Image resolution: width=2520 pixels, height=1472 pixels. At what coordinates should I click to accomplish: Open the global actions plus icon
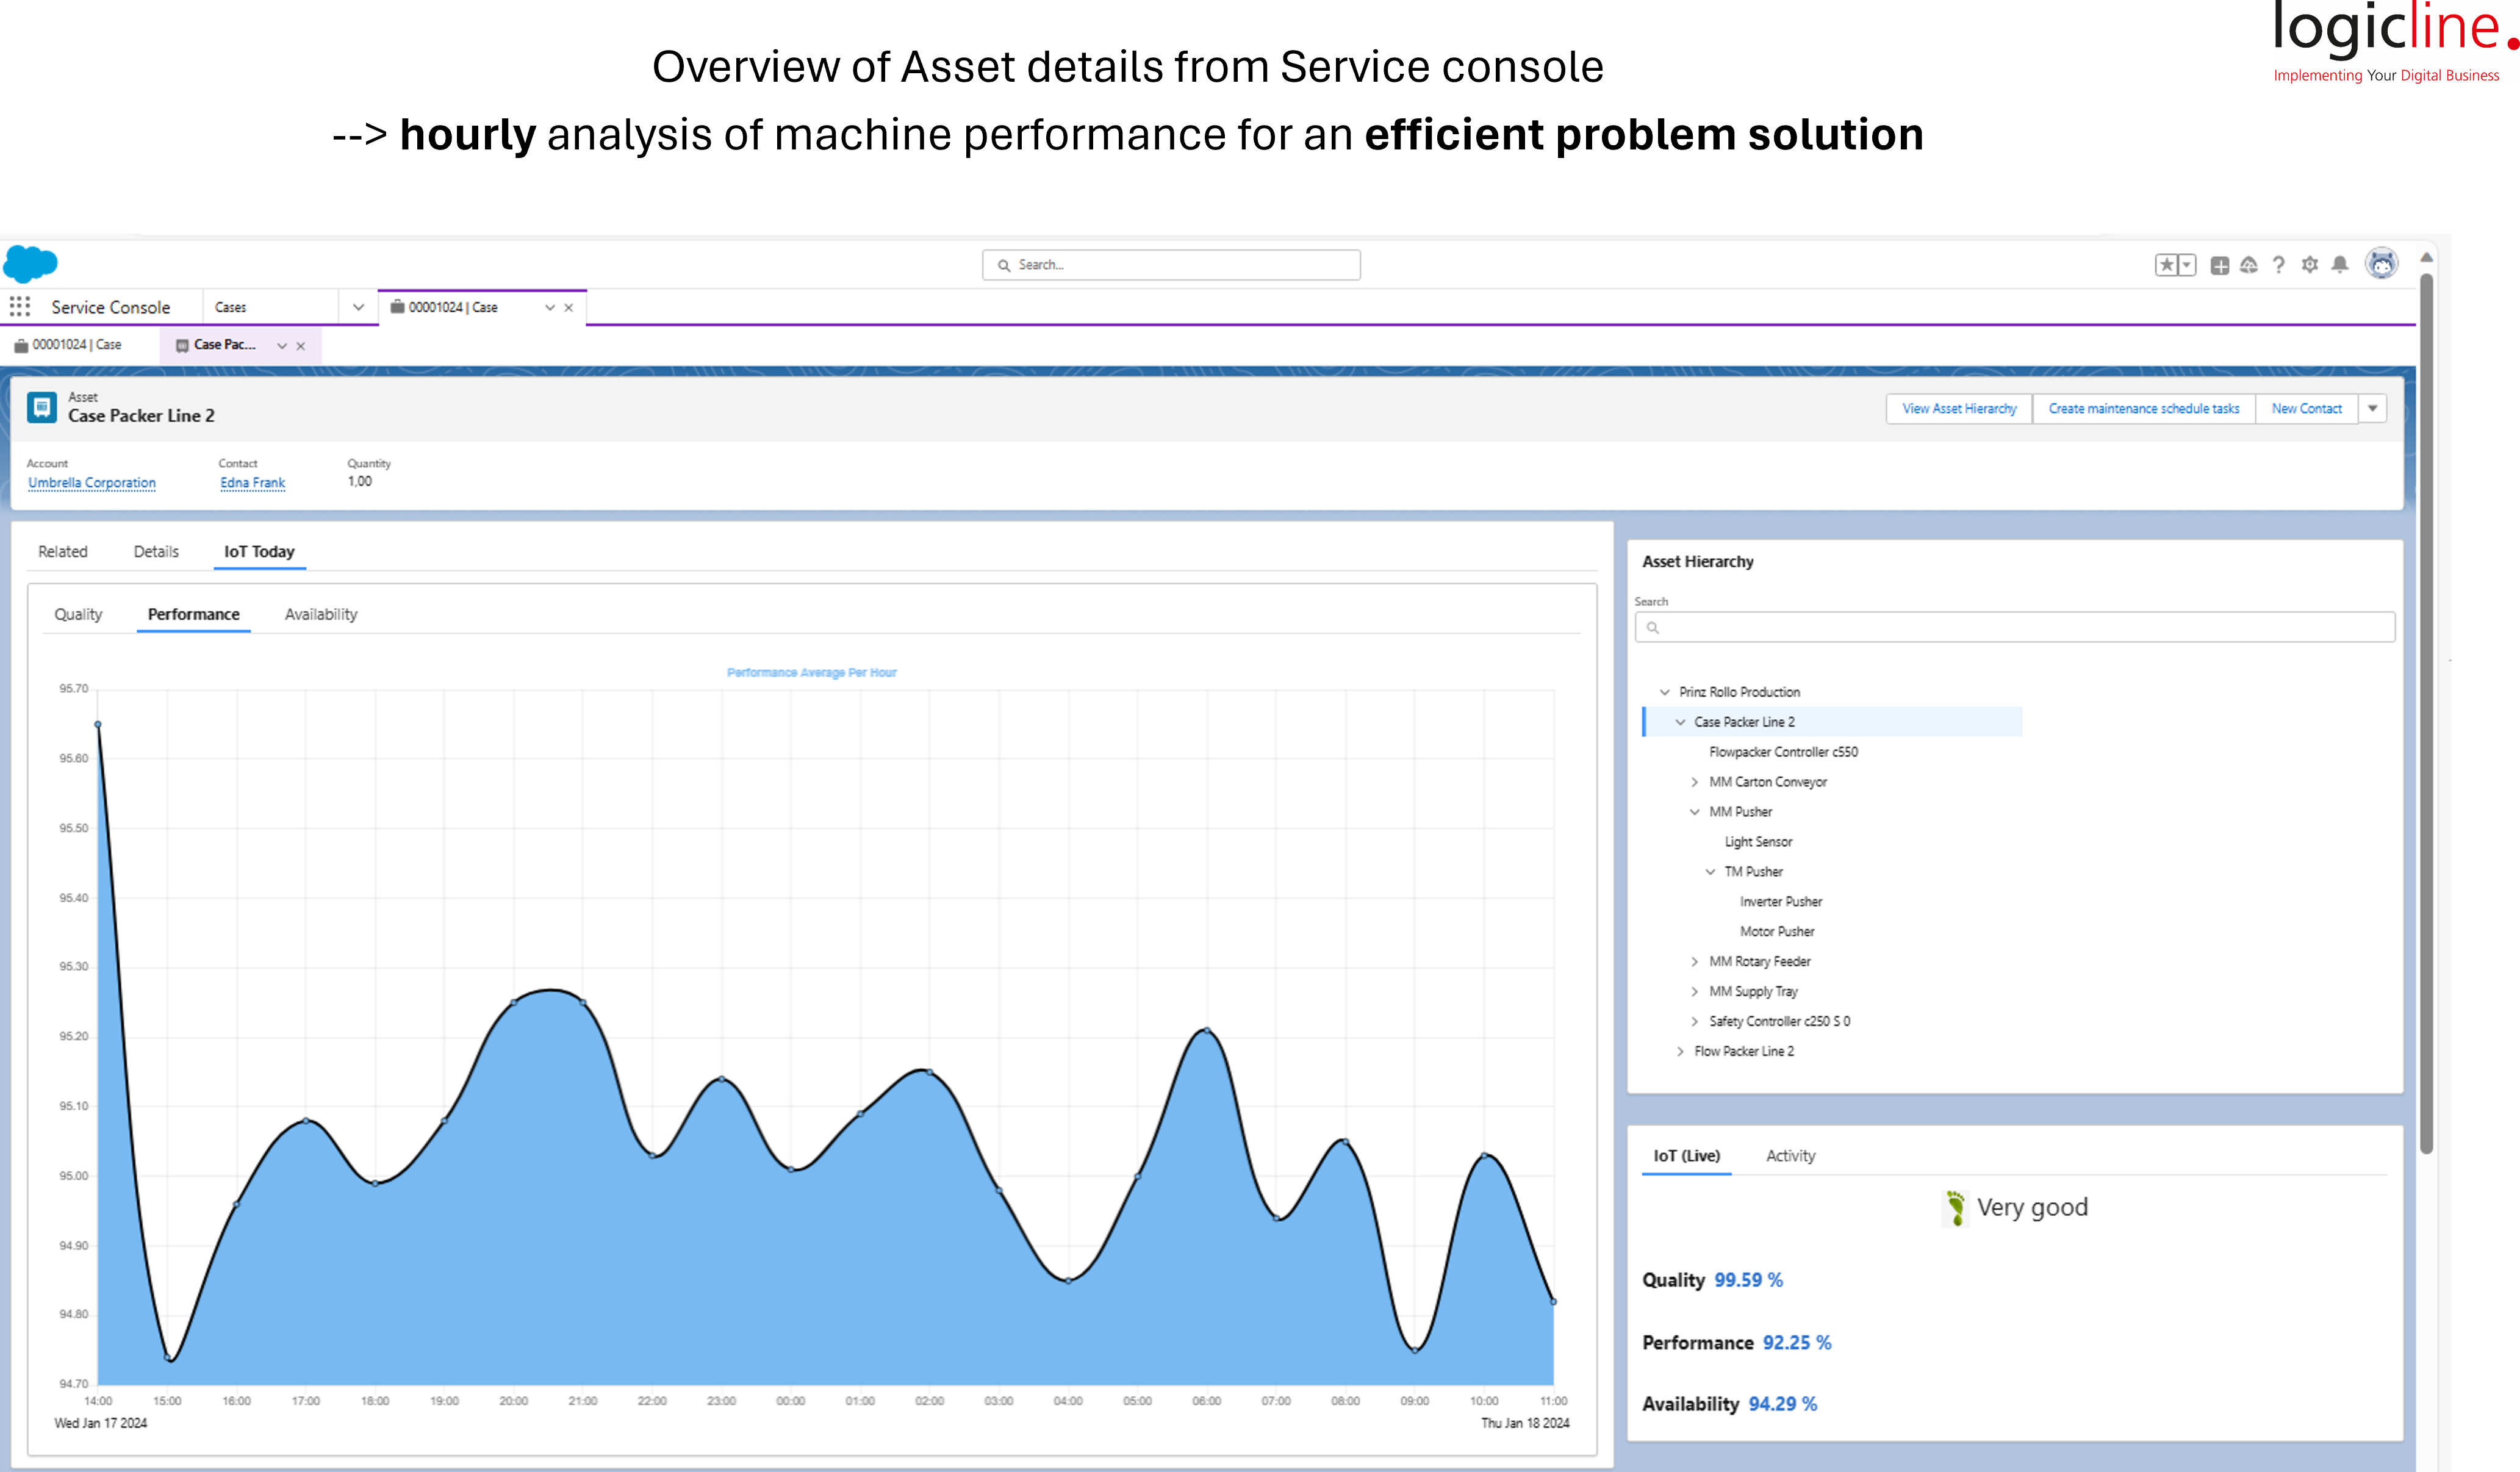(2219, 265)
